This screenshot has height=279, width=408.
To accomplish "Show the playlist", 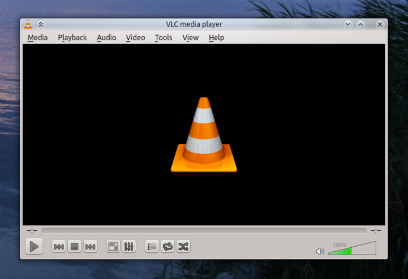I will [152, 247].
